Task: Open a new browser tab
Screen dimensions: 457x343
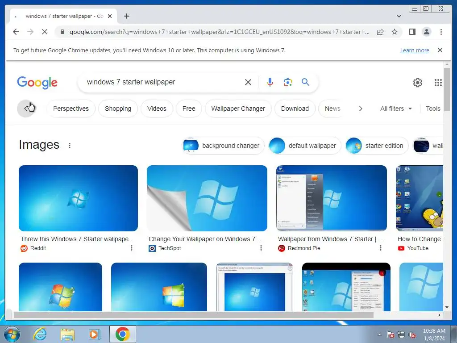Action: [126, 16]
